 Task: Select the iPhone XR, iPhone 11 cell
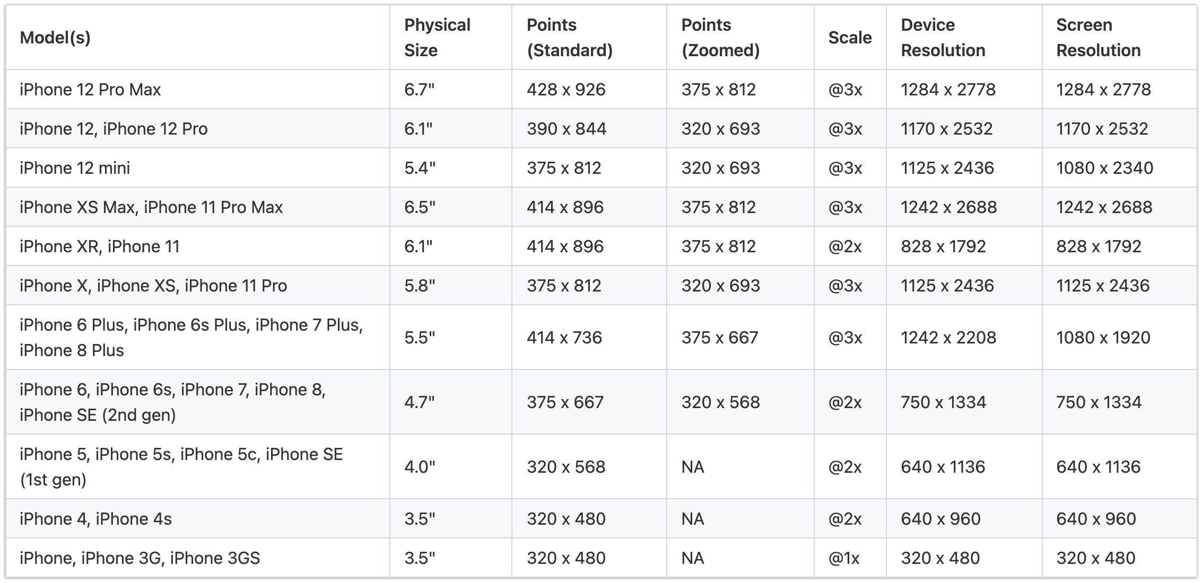coord(100,246)
